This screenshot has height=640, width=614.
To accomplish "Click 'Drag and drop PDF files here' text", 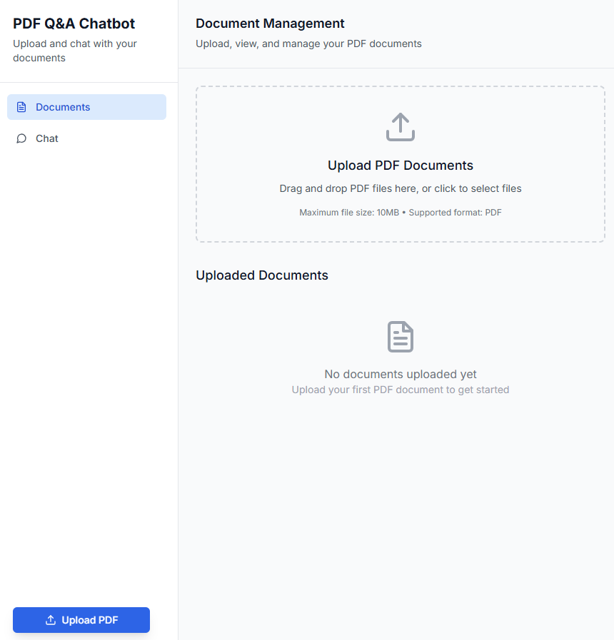I will 401,189.
